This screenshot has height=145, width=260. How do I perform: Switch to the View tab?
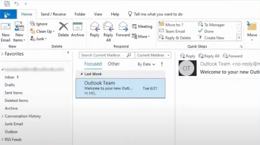98,14
